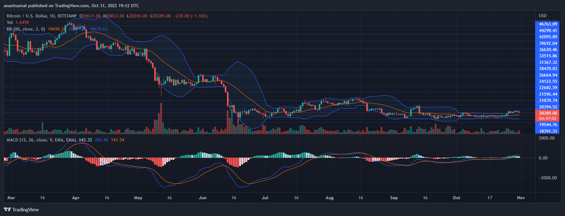The width and height of the screenshot is (565, 216).
Task: Click the Vol 1.645K indicator legend
Action: point(18,22)
